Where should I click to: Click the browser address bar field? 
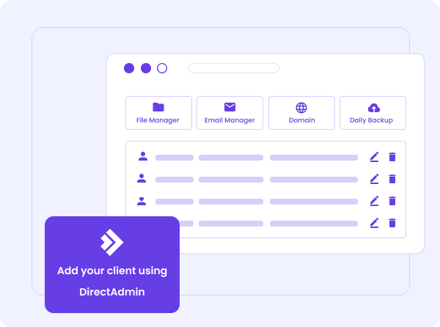(233, 68)
